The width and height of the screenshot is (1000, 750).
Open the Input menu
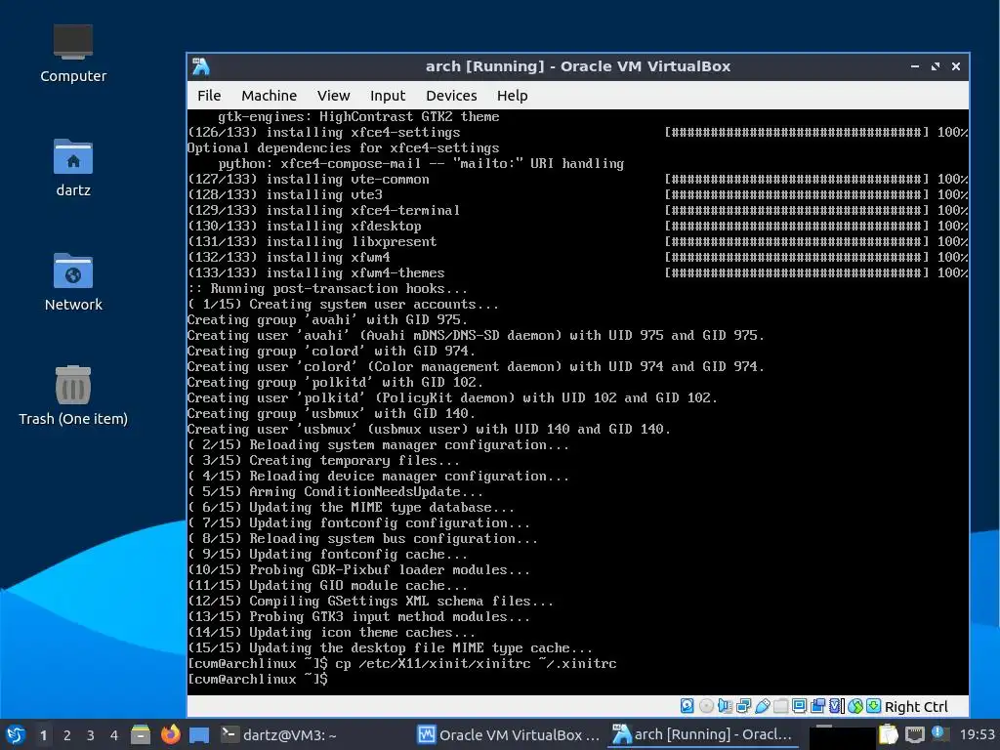point(388,96)
